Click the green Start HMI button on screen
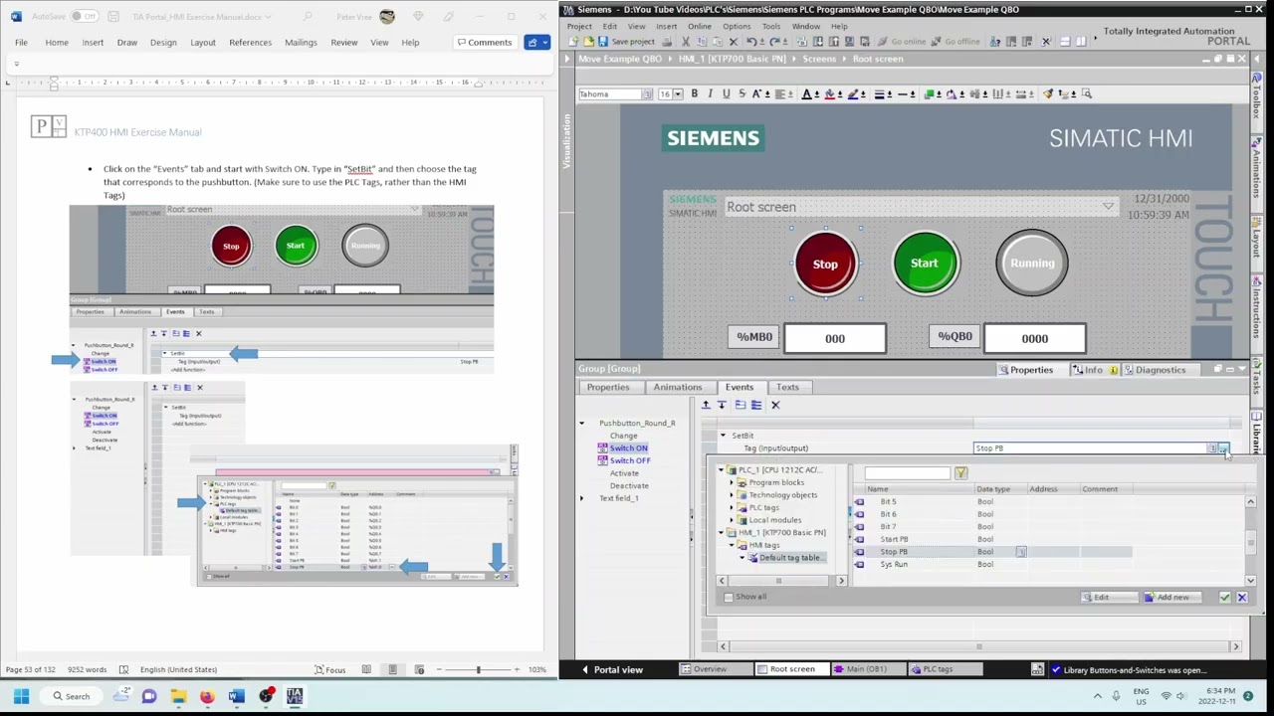The width and height of the screenshot is (1274, 716). [x=925, y=264]
